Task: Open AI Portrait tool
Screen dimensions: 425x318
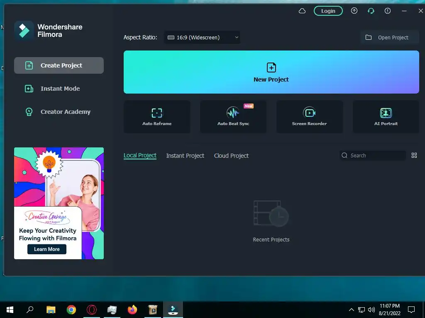Action: pyautogui.click(x=386, y=116)
